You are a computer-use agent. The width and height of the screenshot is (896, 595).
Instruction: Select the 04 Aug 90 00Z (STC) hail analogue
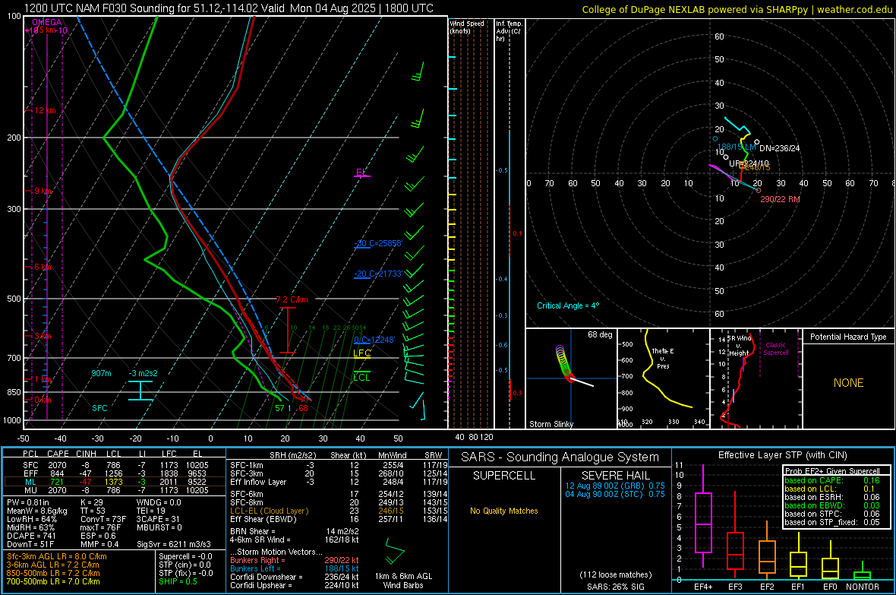[x=615, y=494]
